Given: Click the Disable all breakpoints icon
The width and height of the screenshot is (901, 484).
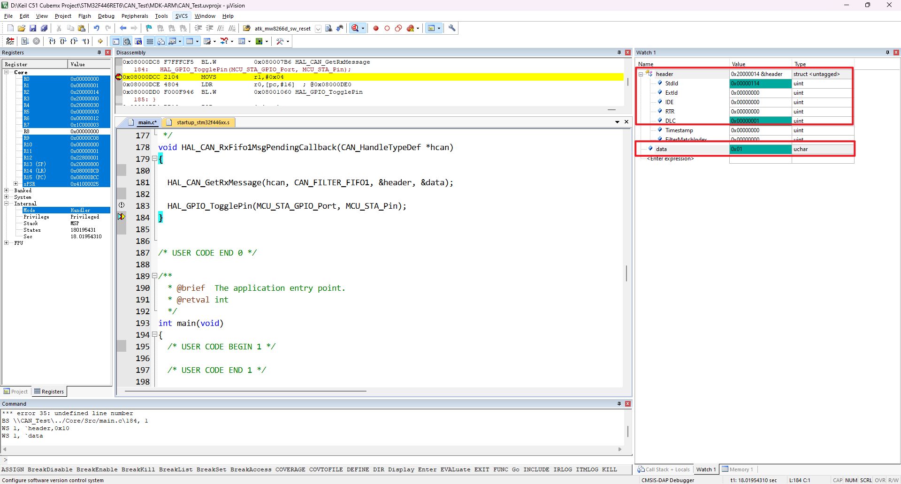Looking at the screenshot, I should [398, 28].
